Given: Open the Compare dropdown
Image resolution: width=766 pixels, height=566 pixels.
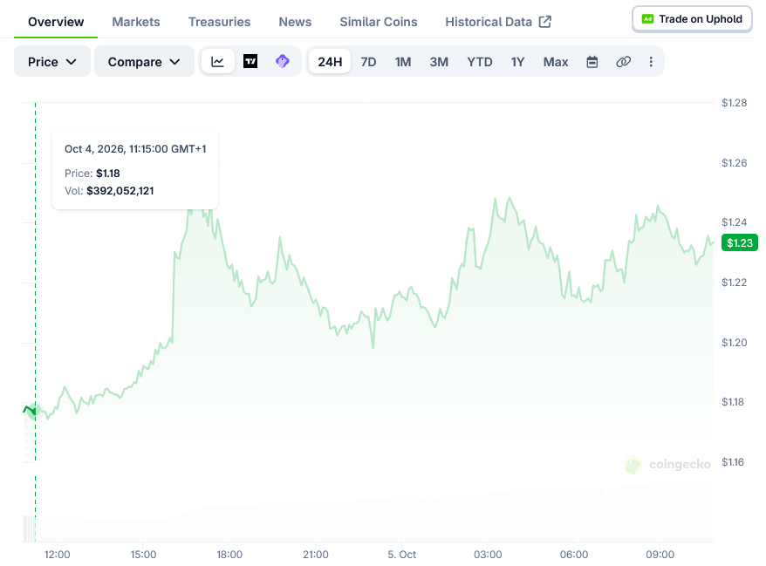Looking at the screenshot, I should (144, 62).
